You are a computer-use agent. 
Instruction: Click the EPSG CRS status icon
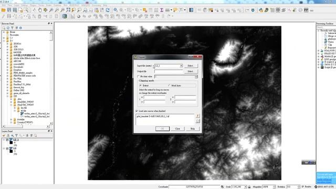(x=316, y=187)
